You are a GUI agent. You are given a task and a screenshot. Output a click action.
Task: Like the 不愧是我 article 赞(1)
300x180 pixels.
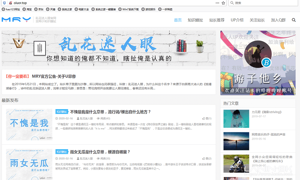(207, 118)
